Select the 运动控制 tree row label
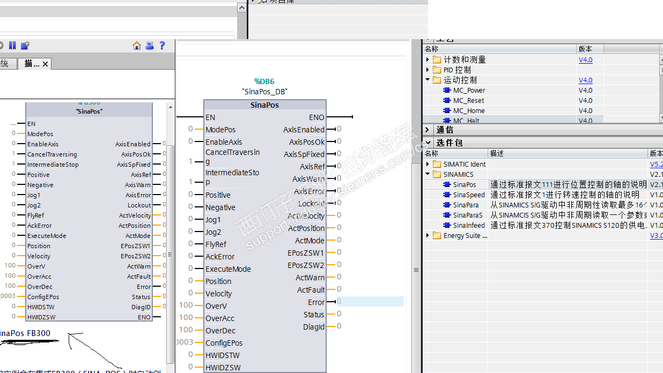Screen dimensions: 663x373 pyautogui.click(x=460, y=80)
